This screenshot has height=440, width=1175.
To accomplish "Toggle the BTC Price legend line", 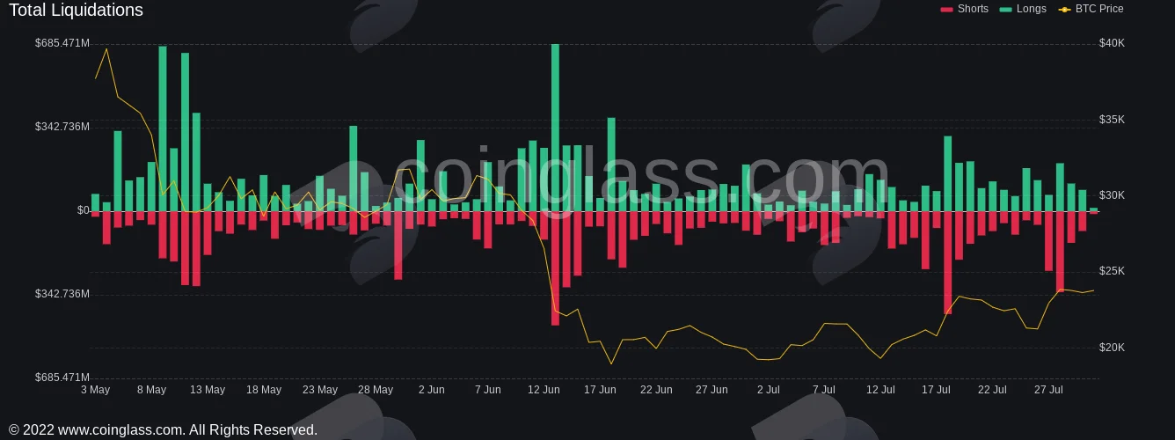I will pos(1091,9).
